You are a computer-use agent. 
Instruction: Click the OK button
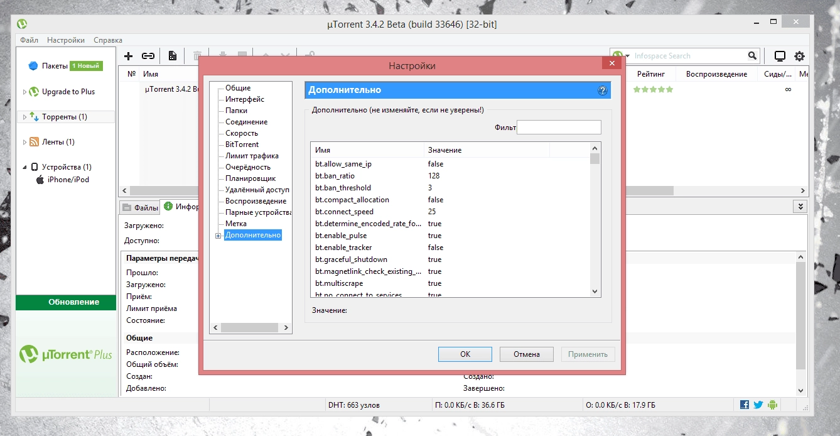click(465, 354)
